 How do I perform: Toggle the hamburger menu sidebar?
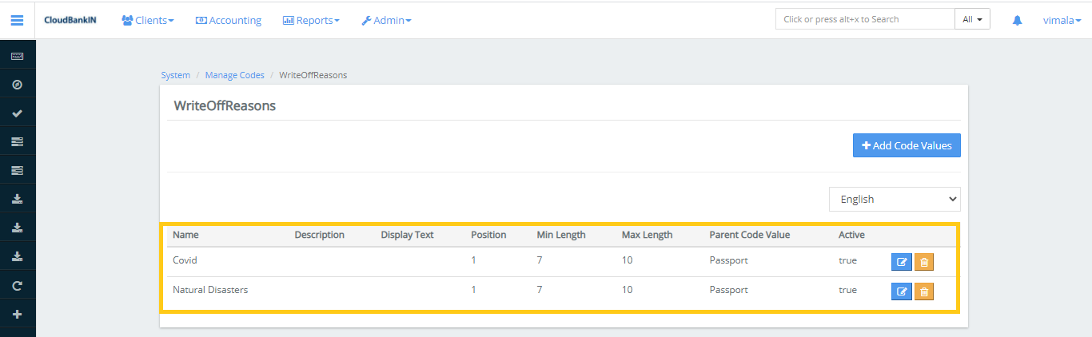[17, 20]
